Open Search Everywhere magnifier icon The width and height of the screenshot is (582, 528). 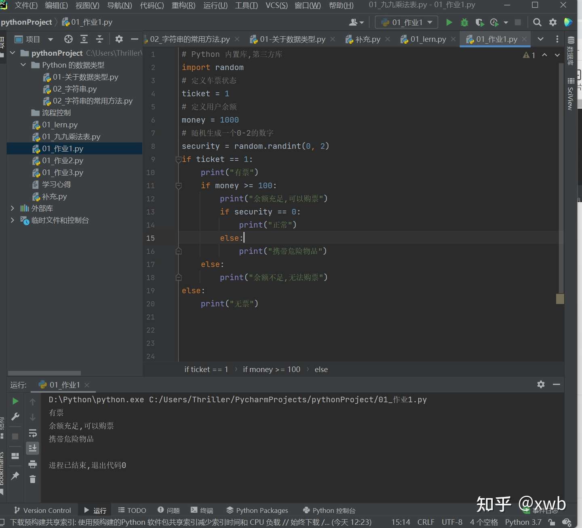coord(537,22)
